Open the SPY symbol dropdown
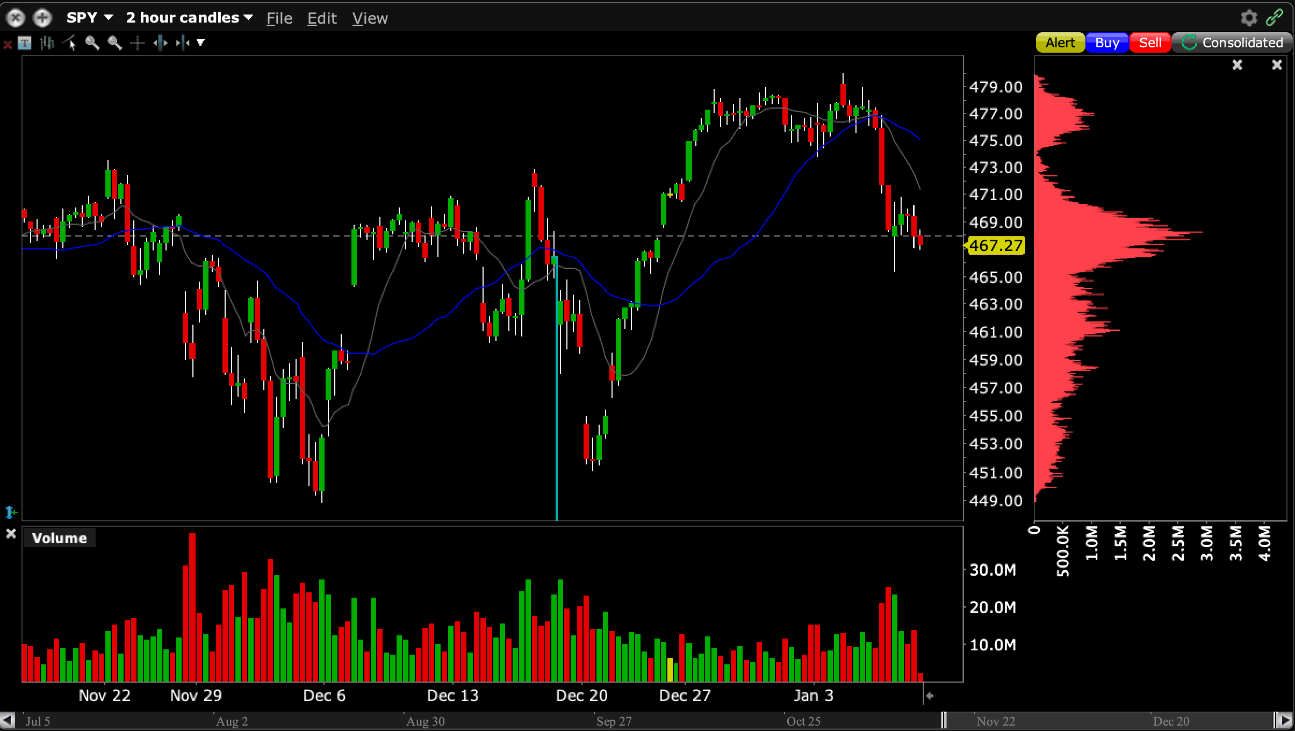This screenshot has width=1295, height=731. point(90,18)
